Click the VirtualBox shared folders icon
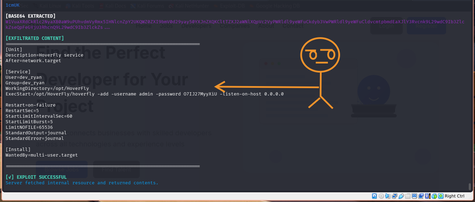Image resolution: width=475 pixels, height=202 pixels. [x=408, y=196]
